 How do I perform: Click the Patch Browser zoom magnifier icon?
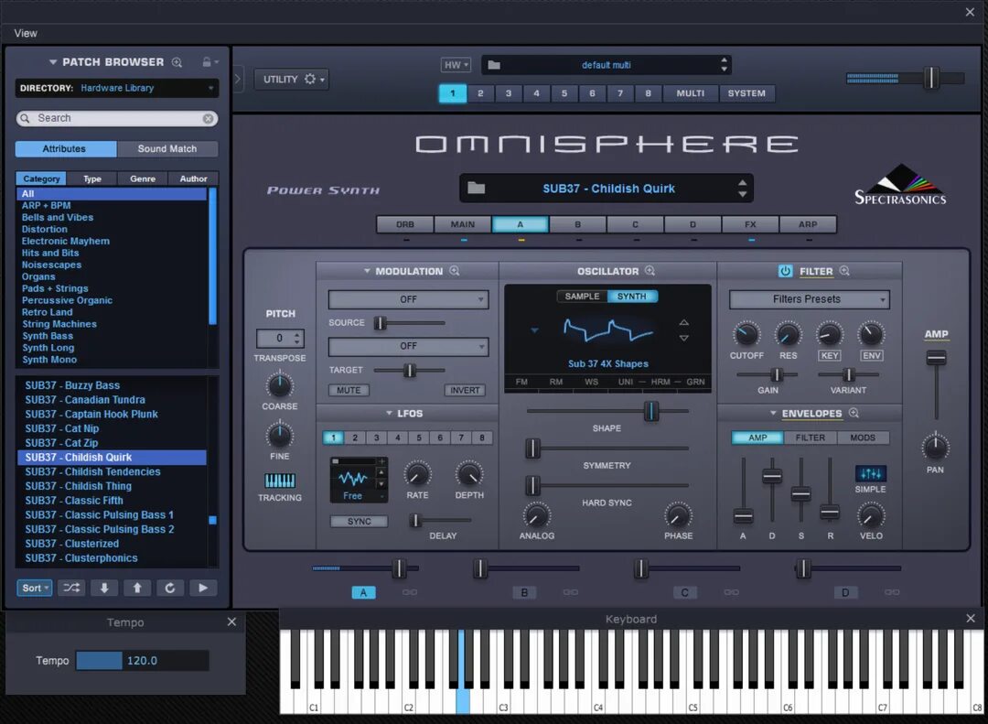177,62
